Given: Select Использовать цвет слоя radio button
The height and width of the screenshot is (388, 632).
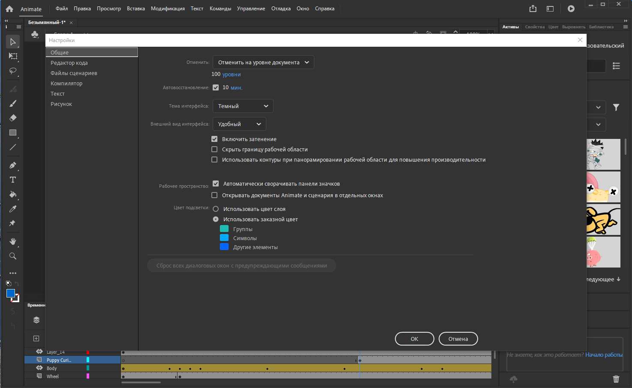Looking at the screenshot, I should (216, 209).
